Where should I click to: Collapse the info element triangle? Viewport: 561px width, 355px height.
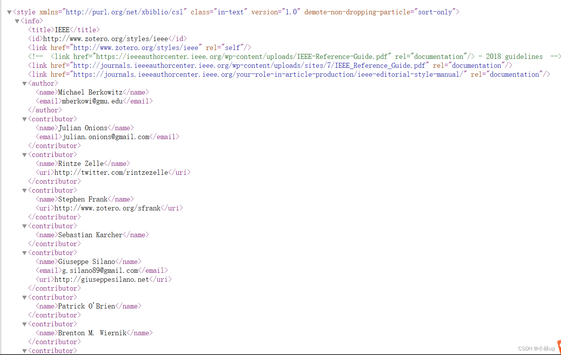coord(17,21)
